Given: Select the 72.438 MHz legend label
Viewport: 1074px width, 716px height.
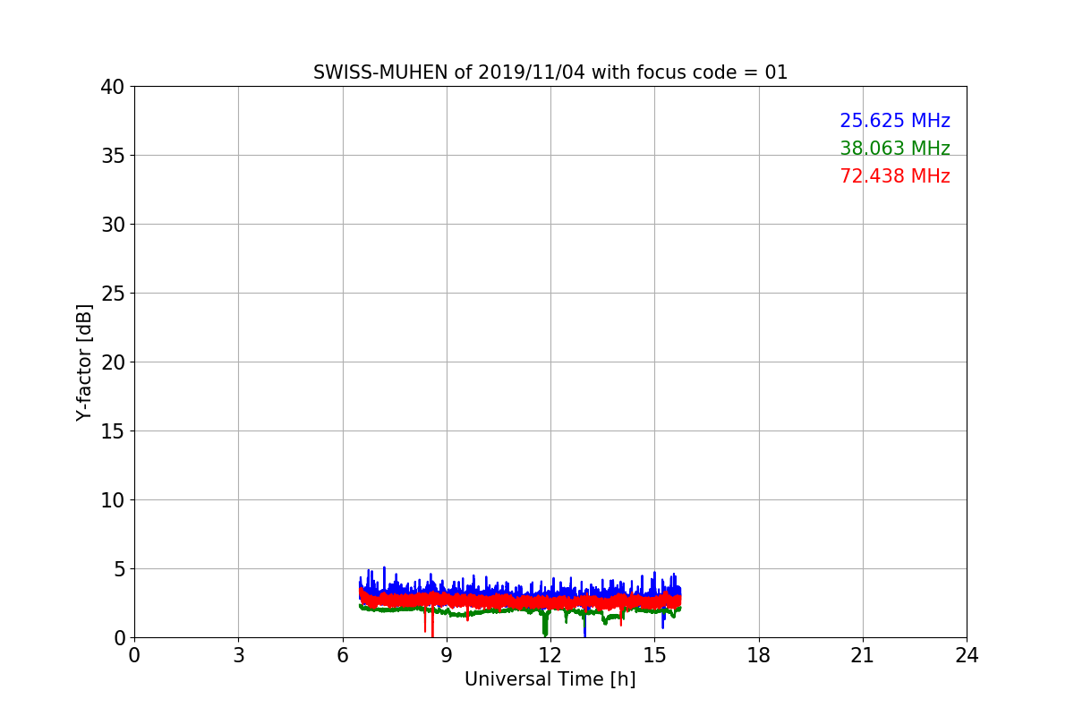Looking at the screenshot, I should (x=895, y=176).
